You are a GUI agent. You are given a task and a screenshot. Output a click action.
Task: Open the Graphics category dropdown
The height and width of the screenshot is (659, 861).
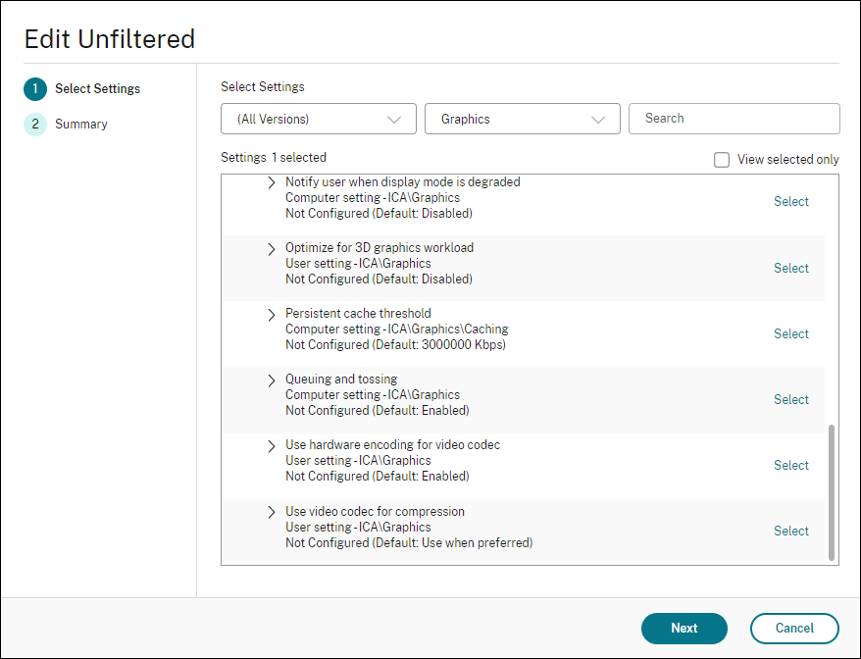(523, 119)
